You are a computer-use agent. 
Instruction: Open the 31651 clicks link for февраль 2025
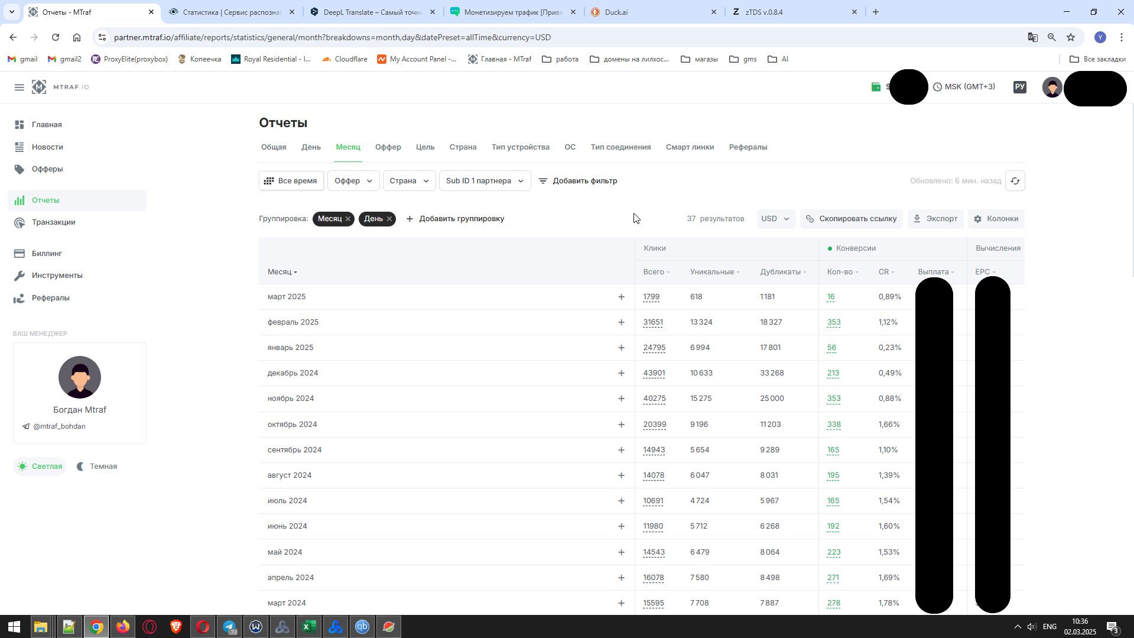point(653,322)
